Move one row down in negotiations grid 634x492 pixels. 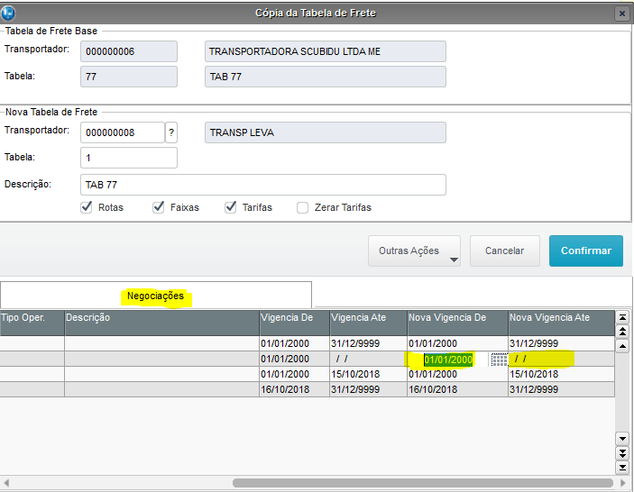622,438
